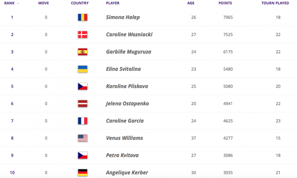The height and width of the screenshot is (178, 297).
Task: Click the United States flag icon
Action: pyautogui.click(x=82, y=138)
